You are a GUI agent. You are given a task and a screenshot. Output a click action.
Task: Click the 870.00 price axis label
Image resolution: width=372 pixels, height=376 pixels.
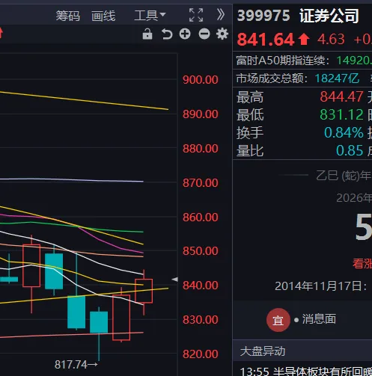click(201, 183)
